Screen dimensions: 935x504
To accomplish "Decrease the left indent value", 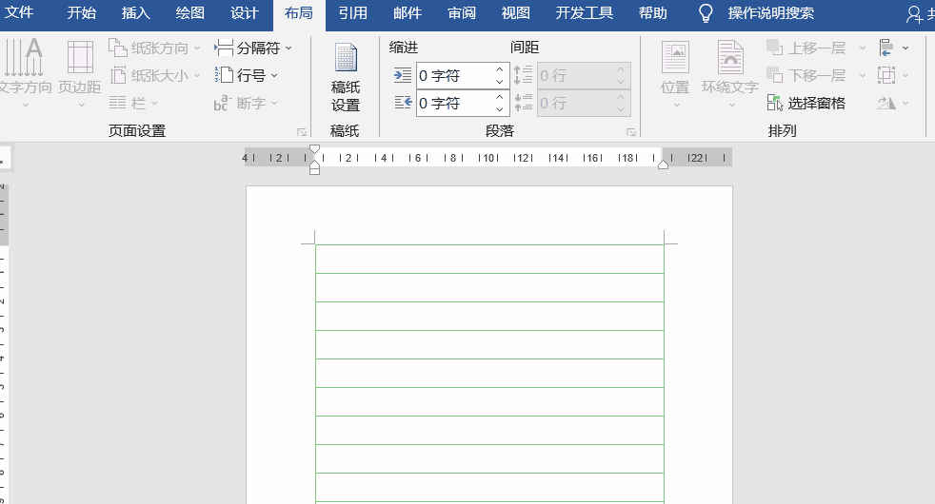I will pos(500,82).
